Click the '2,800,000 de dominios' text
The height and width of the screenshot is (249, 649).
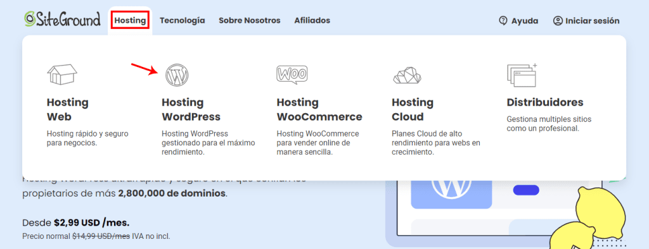coord(172,193)
